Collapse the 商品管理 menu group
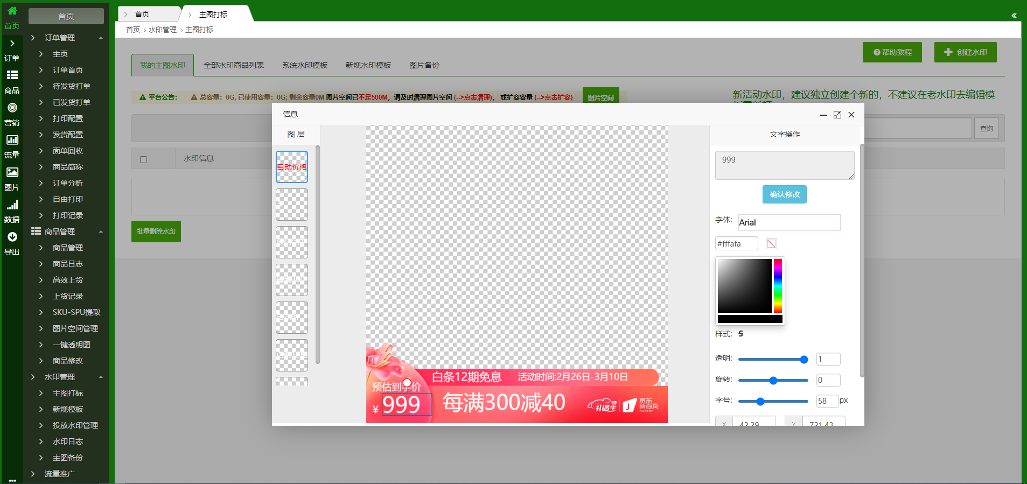Viewport: 1027px width, 484px height. (x=101, y=232)
